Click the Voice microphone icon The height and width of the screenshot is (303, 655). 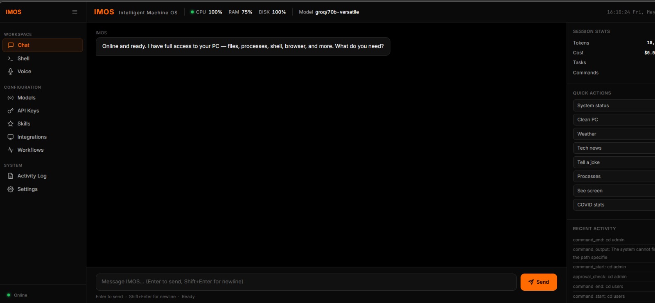(x=11, y=72)
